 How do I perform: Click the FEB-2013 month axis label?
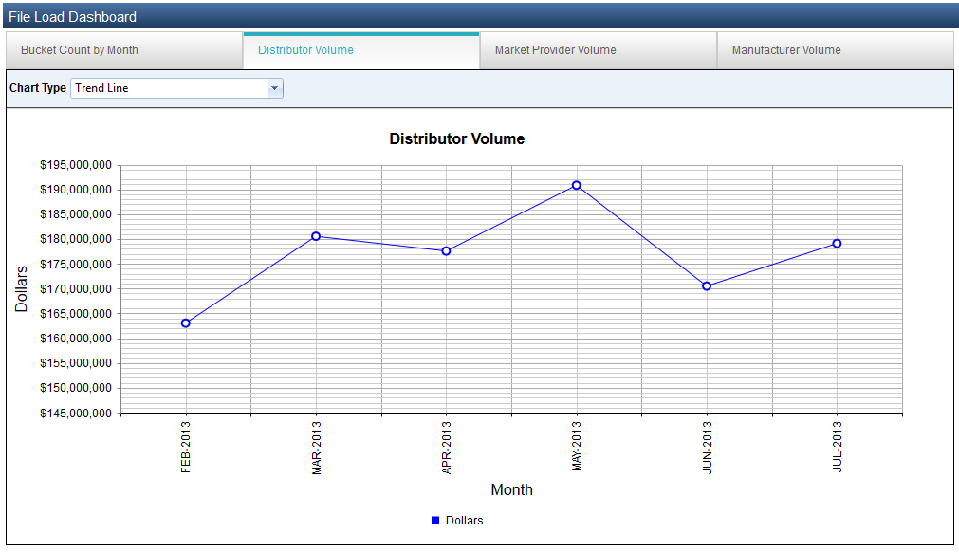(186, 447)
